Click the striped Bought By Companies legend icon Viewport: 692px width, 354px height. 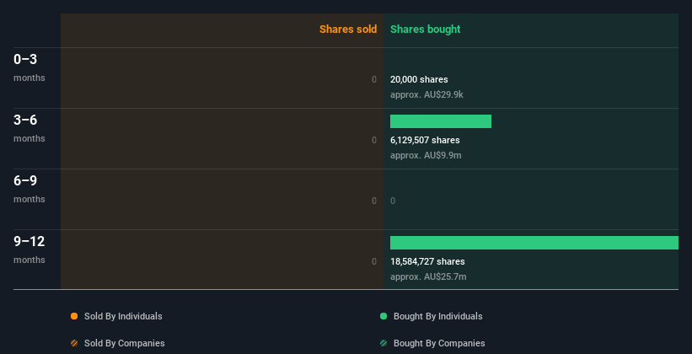point(384,343)
